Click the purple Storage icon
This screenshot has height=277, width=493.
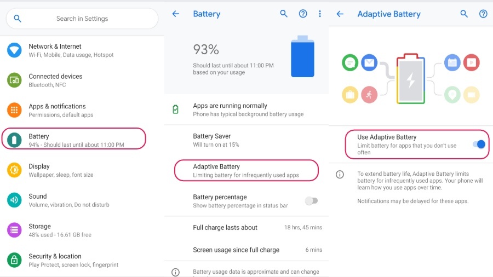click(x=14, y=230)
